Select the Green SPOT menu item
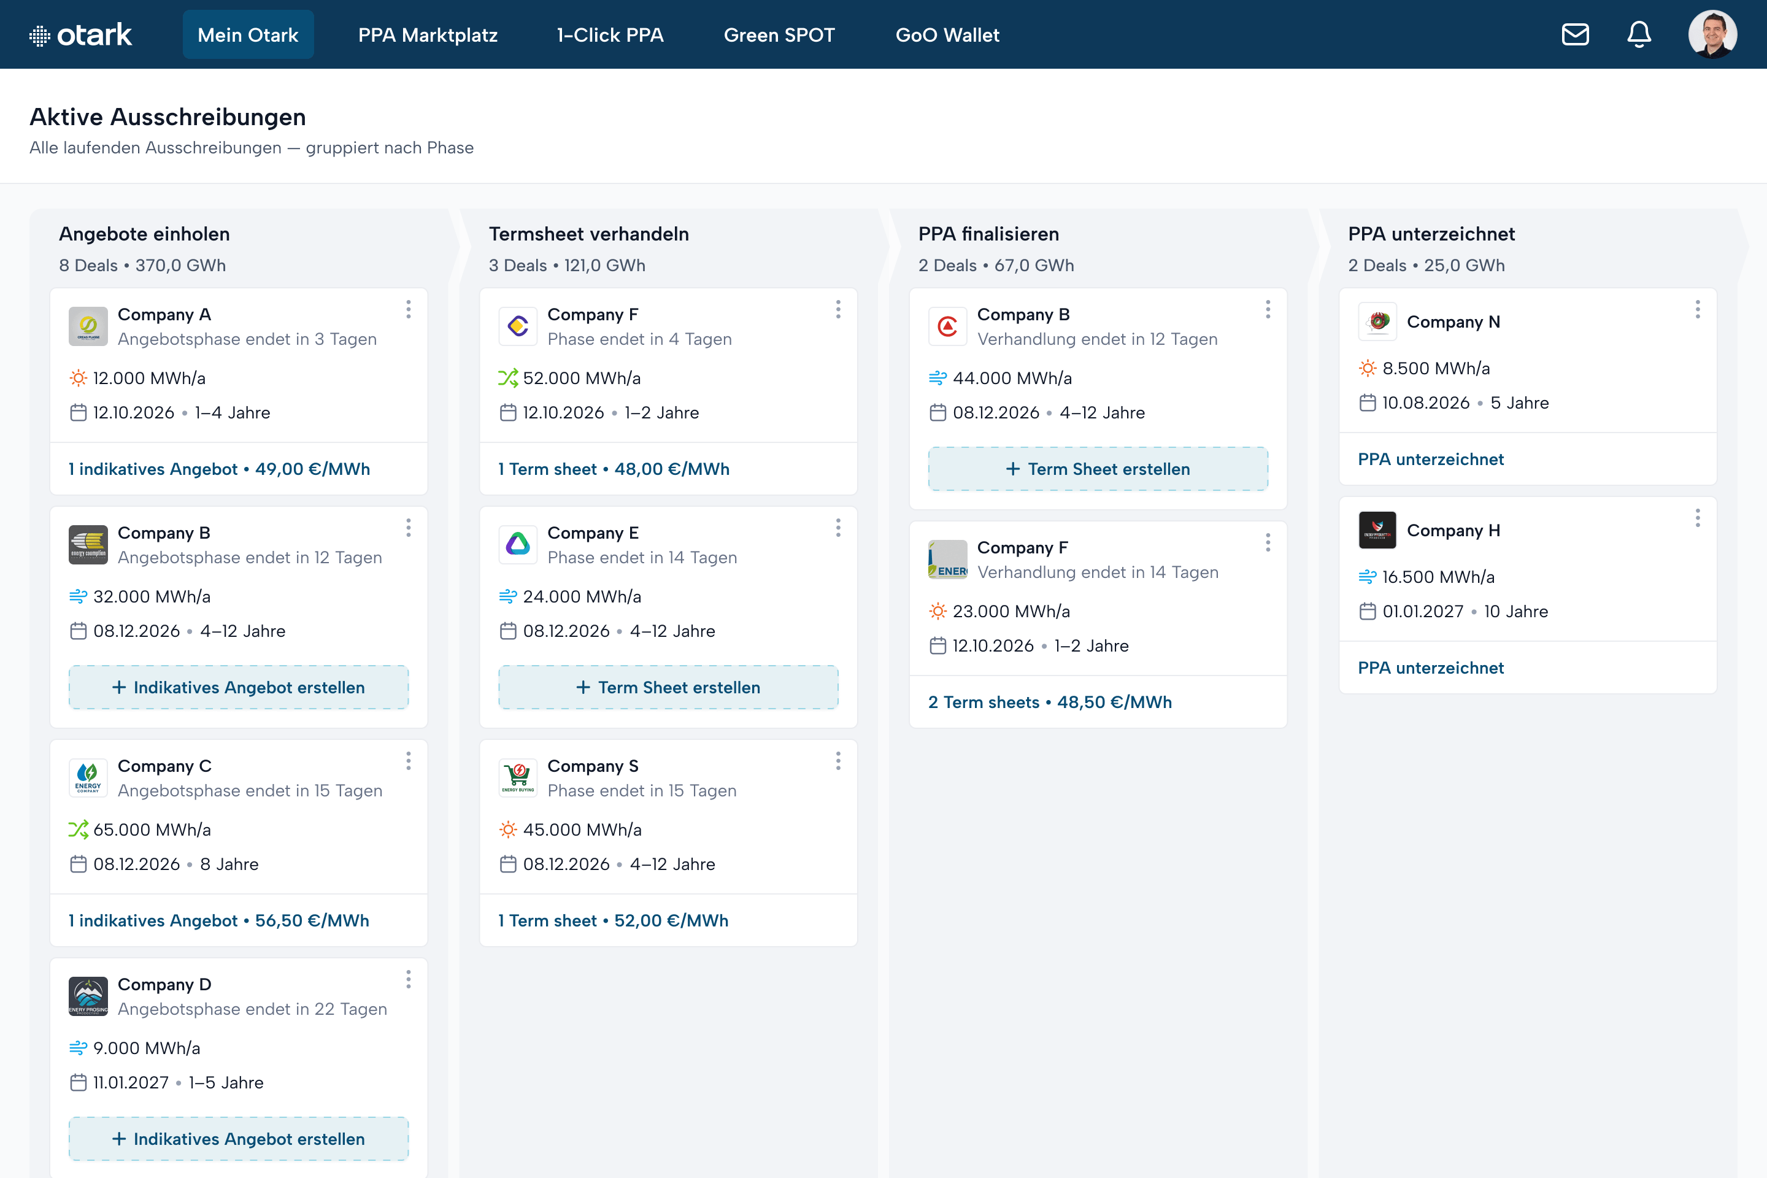This screenshot has width=1767, height=1178. 779,34
